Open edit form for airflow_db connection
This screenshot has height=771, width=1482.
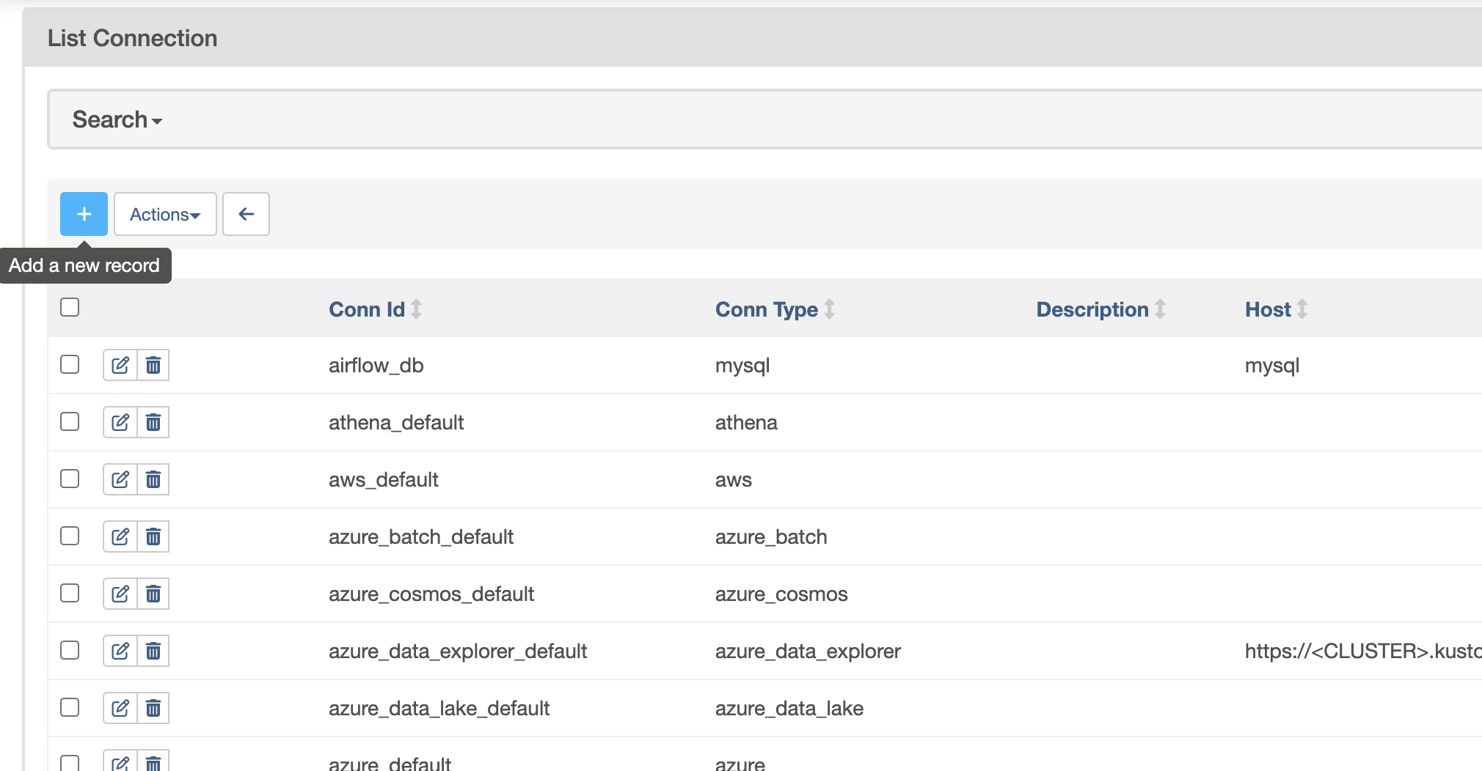coord(120,364)
